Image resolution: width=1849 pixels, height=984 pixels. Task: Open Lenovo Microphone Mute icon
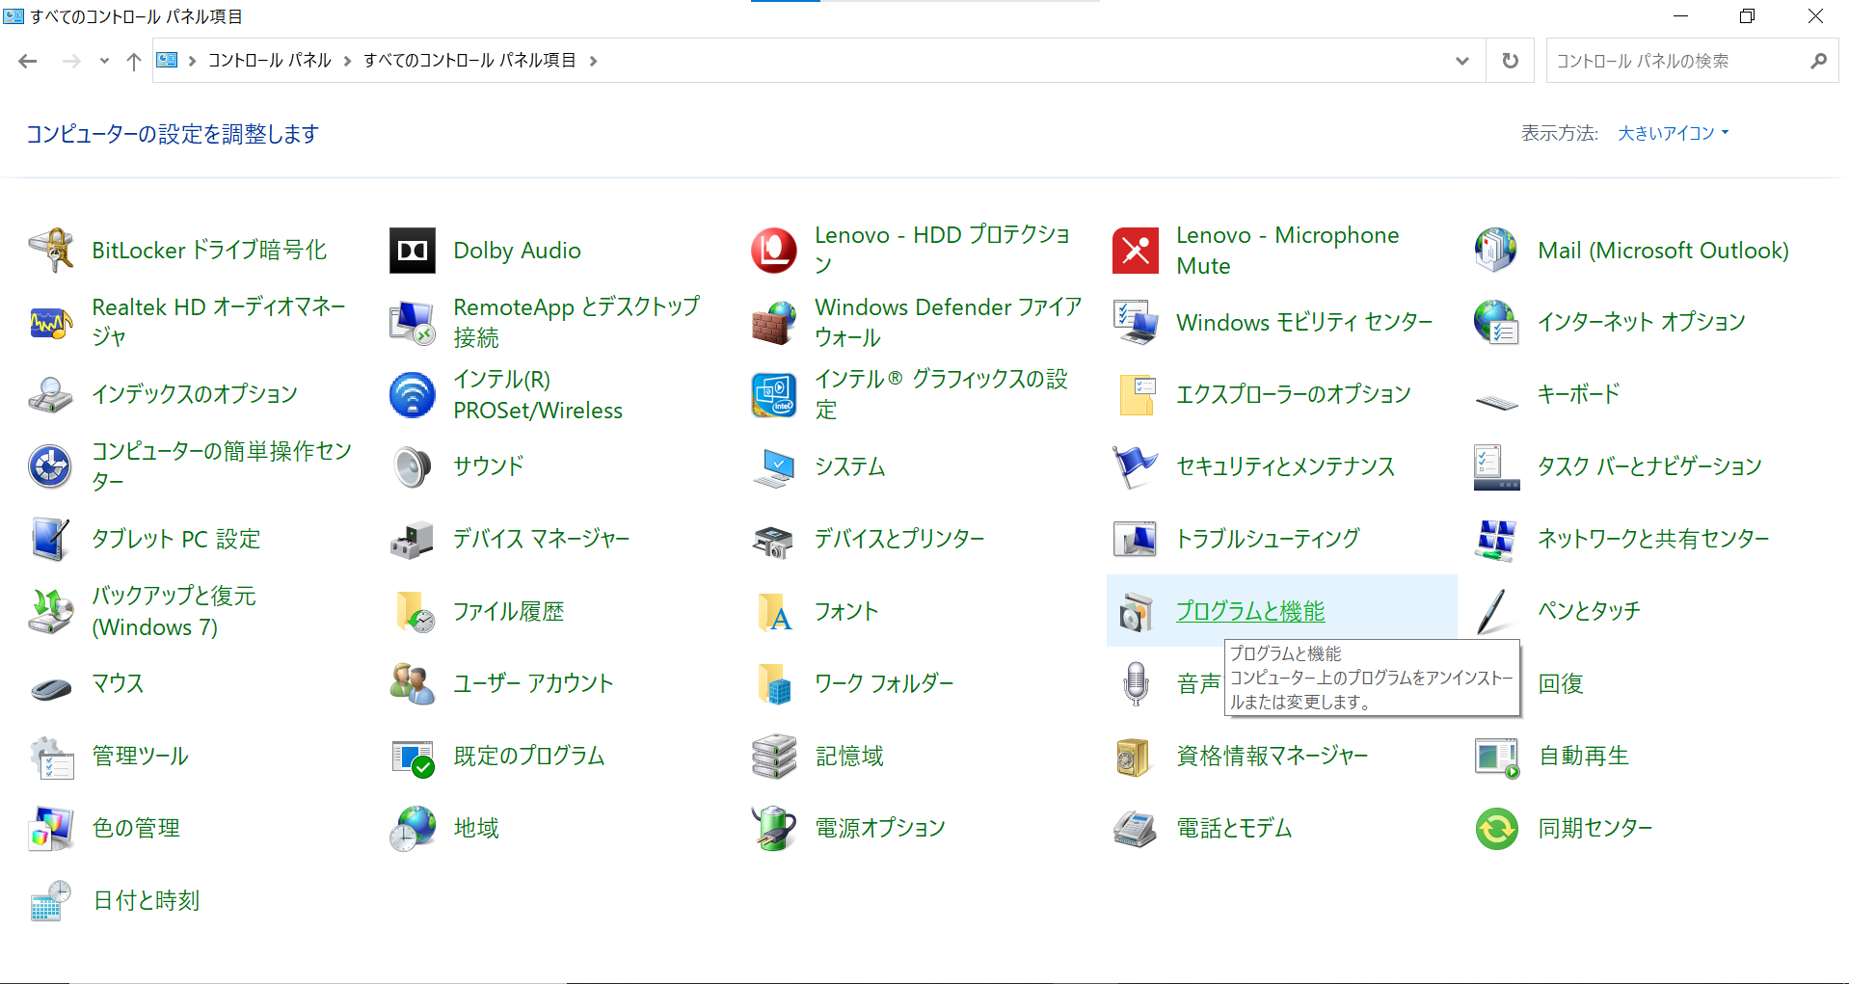(x=1136, y=251)
